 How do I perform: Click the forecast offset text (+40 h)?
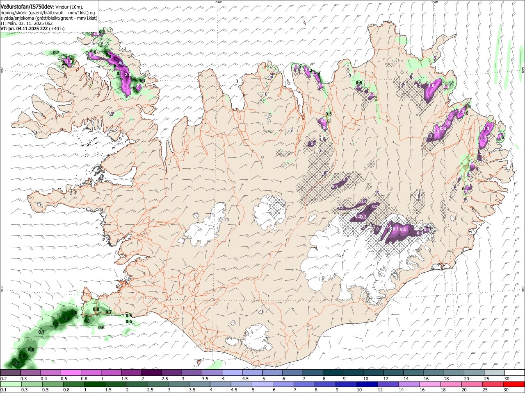57,29
